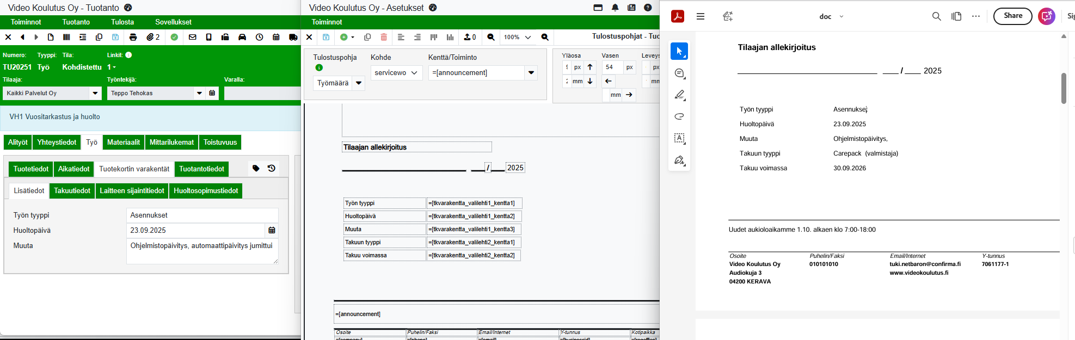Select the comment tool in the Acrobat sidebar
The image size is (1075, 340).
(679, 73)
